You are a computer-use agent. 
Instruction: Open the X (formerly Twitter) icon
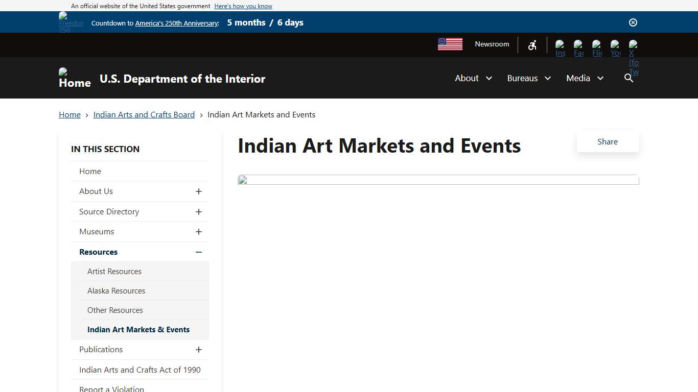pos(633,47)
